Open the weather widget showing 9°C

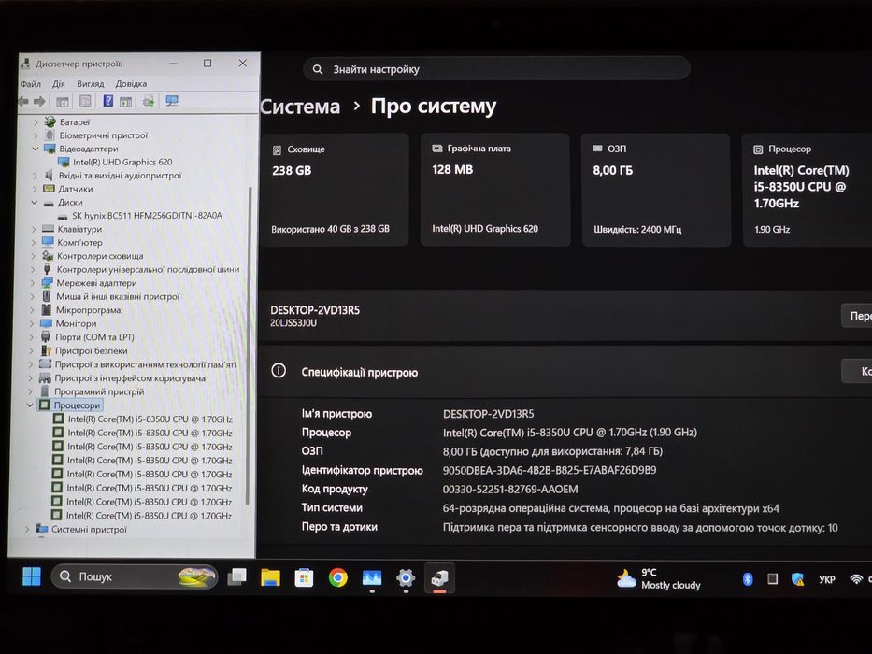click(659, 579)
